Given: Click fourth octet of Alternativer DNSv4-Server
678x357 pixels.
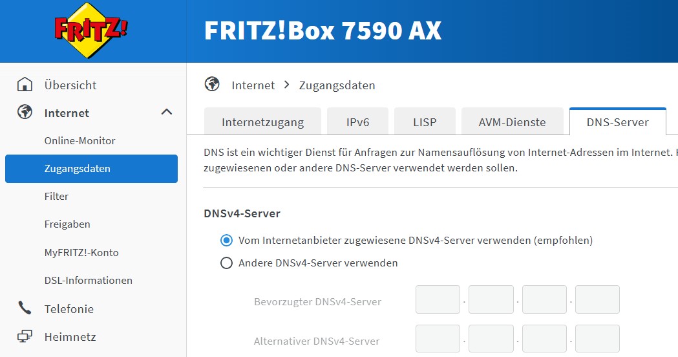Looking at the screenshot, I should click(598, 339).
